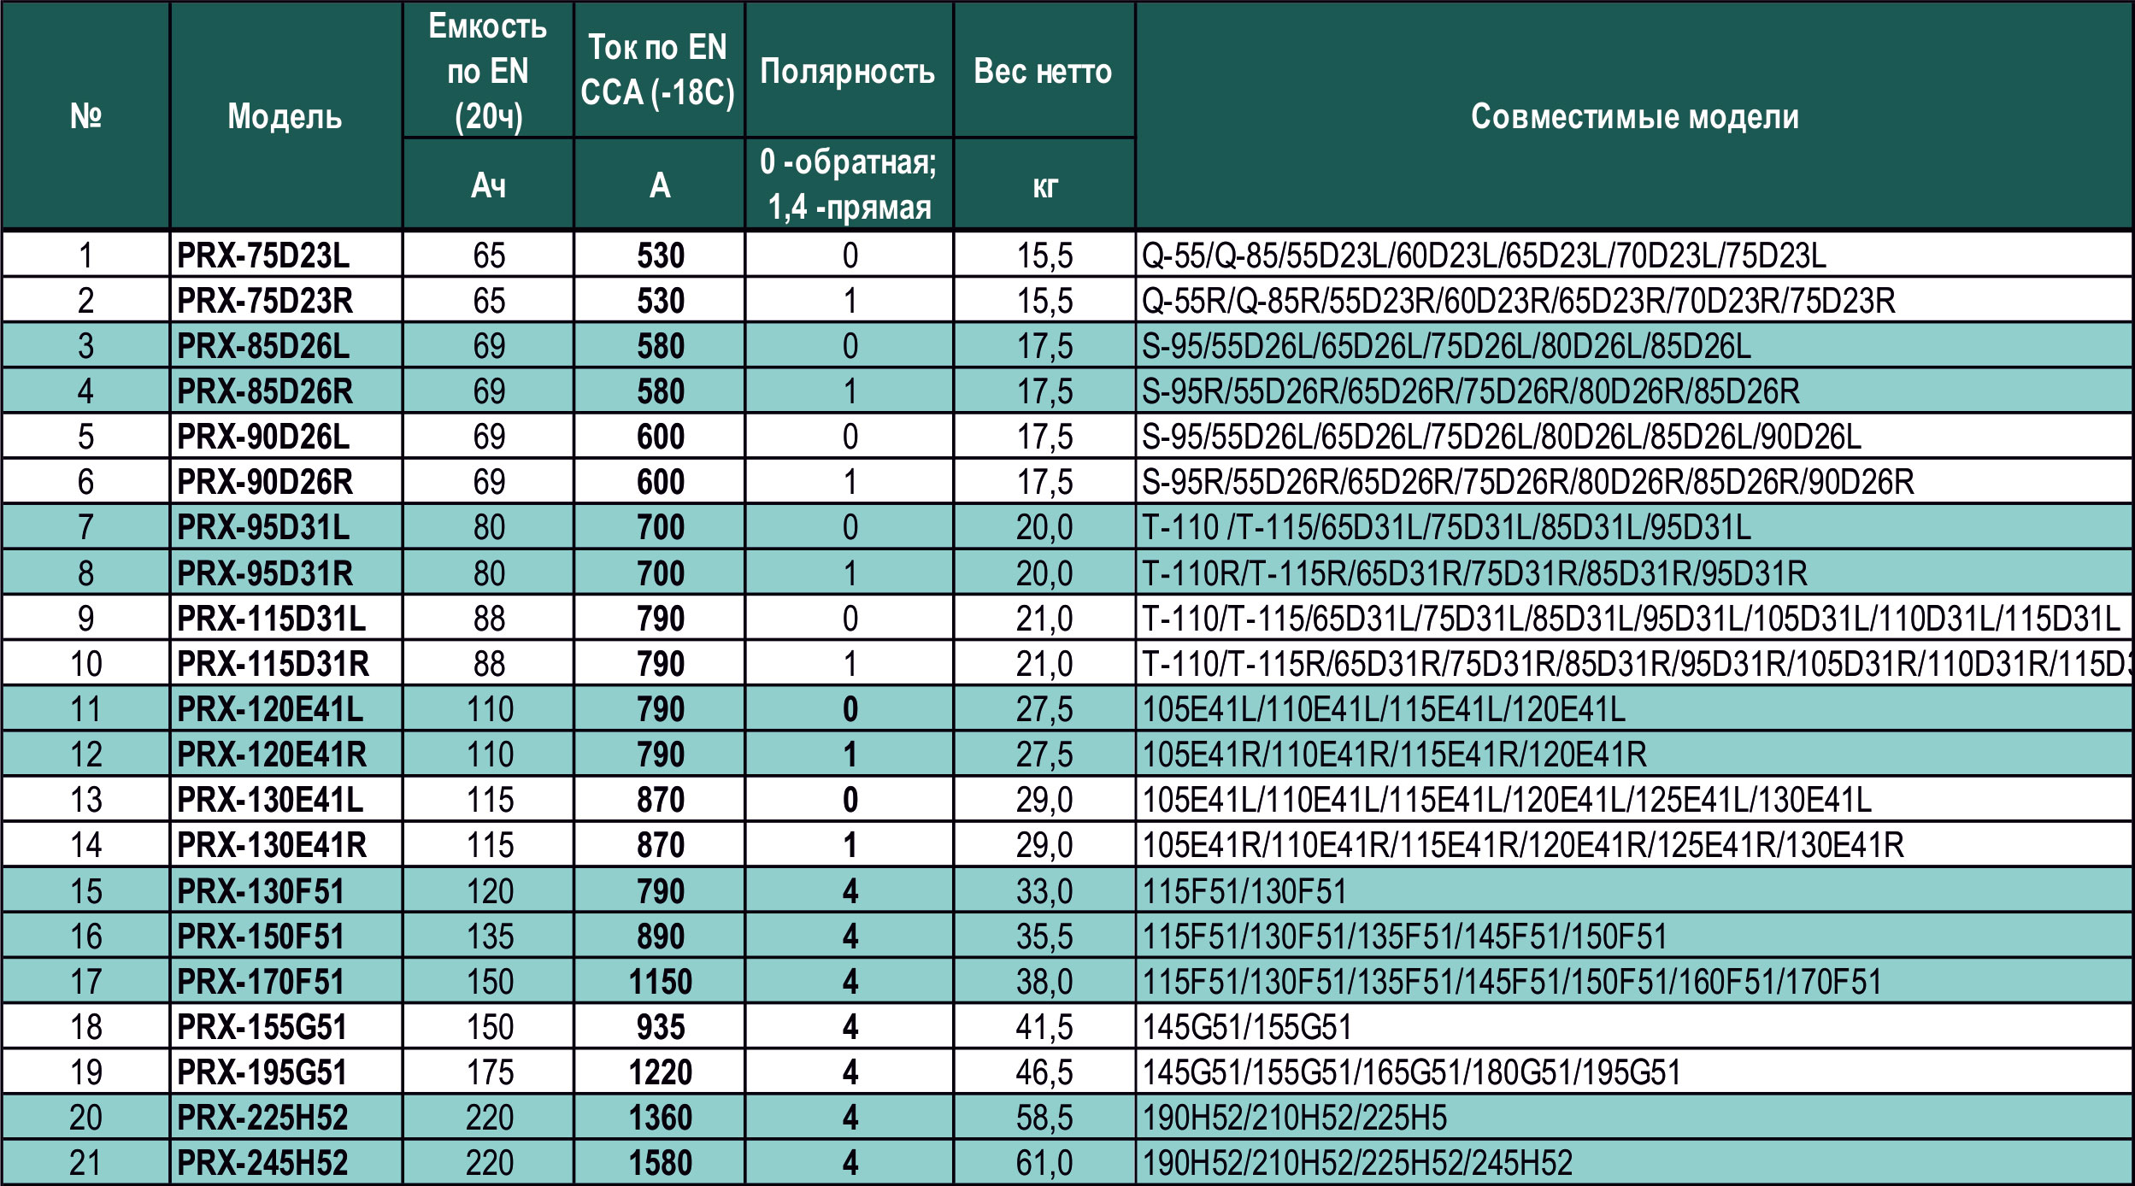Click compatible models '105E41R/110E41R/115E41R/120E41R' cell
The image size is (2135, 1186).
pyautogui.click(x=1634, y=754)
